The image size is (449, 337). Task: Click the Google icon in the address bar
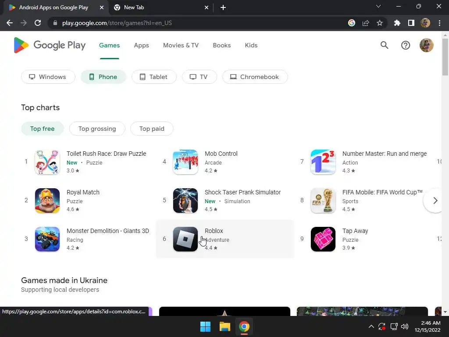pyautogui.click(x=352, y=23)
